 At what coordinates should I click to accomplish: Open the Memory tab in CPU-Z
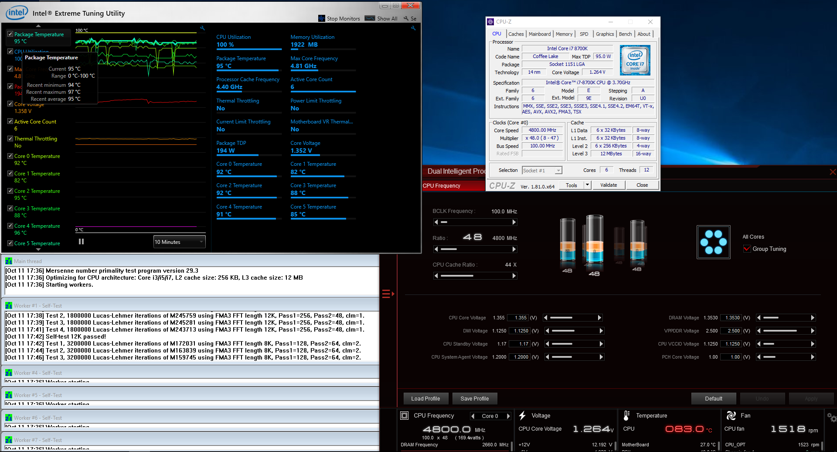coord(564,34)
